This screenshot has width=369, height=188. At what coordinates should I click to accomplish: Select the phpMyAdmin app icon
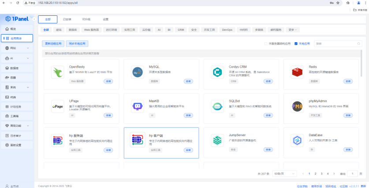pos(297,106)
